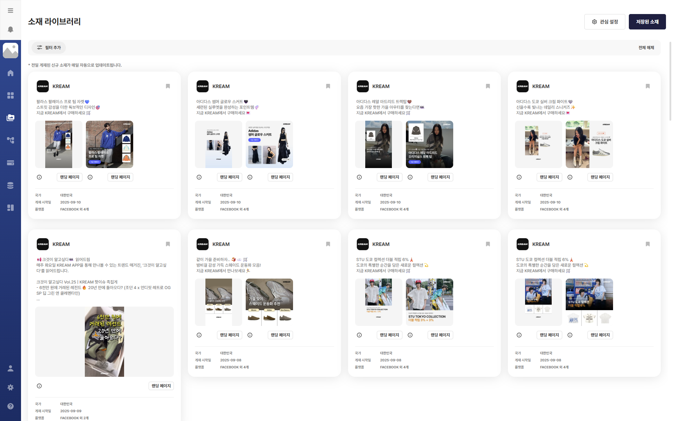Image resolution: width=673 pixels, height=421 pixels.
Task: Open 랜딩 페이지 for second 썸머 글로우 스커트 creative
Action: click(280, 177)
